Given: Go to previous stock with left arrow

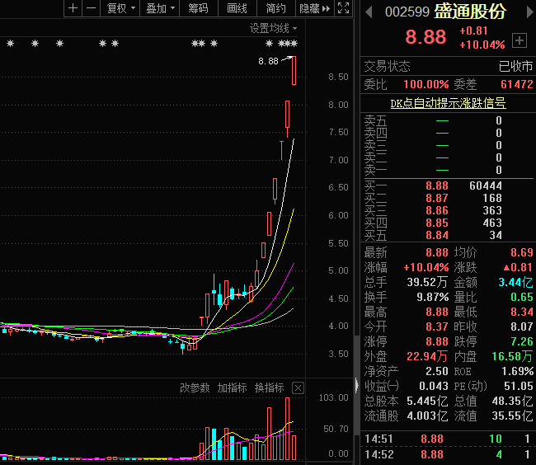Looking at the screenshot, I should 368,12.
